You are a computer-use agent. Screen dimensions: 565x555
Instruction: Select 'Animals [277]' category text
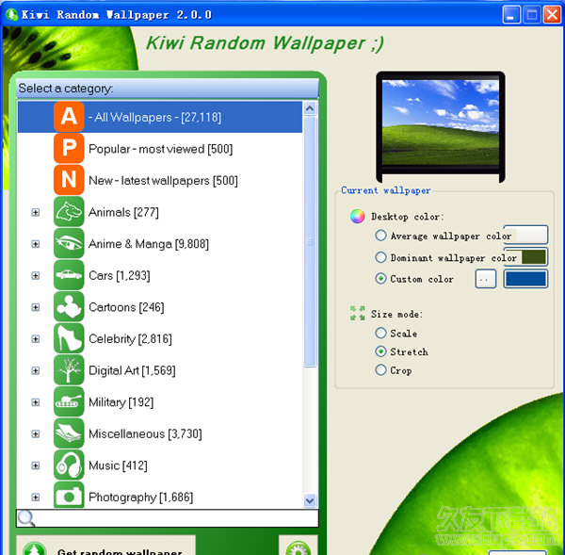(123, 212)
